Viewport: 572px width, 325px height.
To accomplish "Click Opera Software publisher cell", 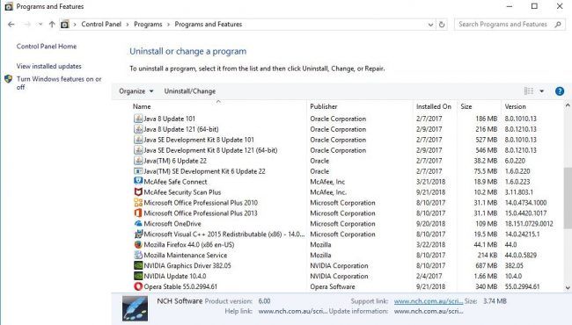I will click(333, 286).
